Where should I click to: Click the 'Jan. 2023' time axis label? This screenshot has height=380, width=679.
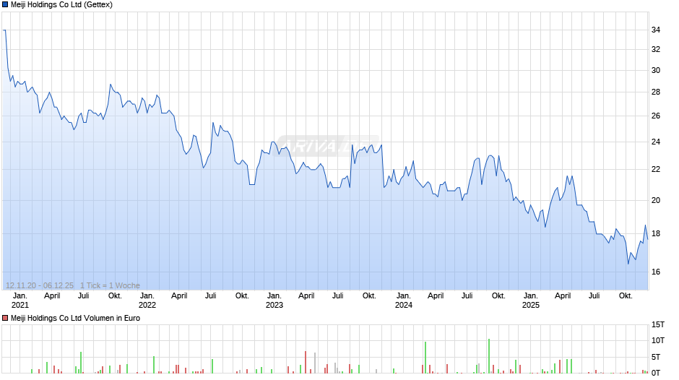pos(274,301)
